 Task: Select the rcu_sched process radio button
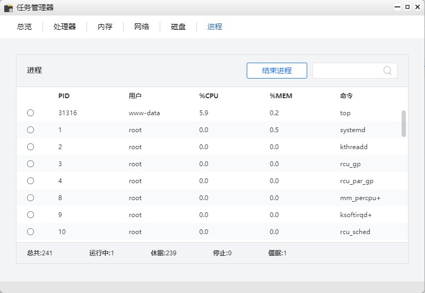[30, 232]
